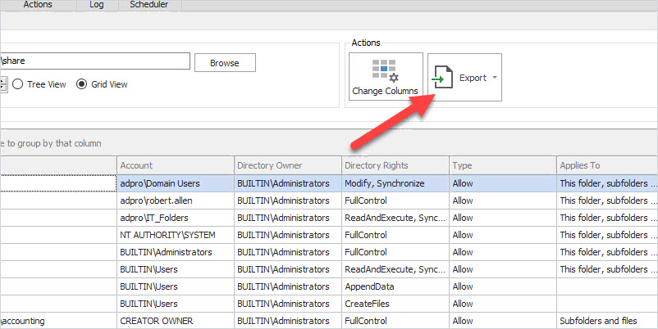The width and height of the screenshot is (658, 329).
Task: Select the BUILTIN\Administrators account cell
Action: click(x=176, y=252)
